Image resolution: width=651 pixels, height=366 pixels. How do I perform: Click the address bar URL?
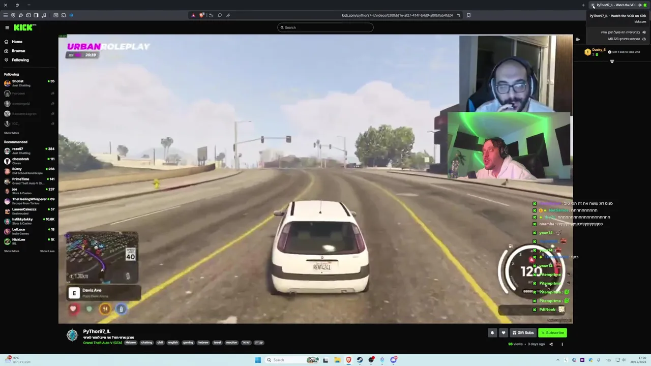[x=397, y=15]
